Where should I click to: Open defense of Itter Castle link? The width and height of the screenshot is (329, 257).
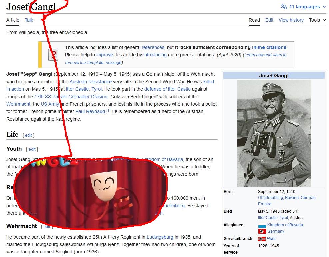167,89
